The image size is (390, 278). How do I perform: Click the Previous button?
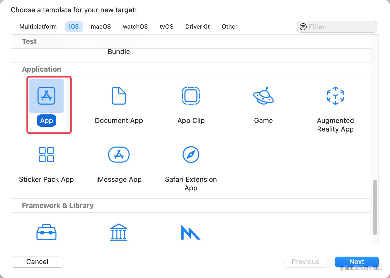(x=306, y=262)
